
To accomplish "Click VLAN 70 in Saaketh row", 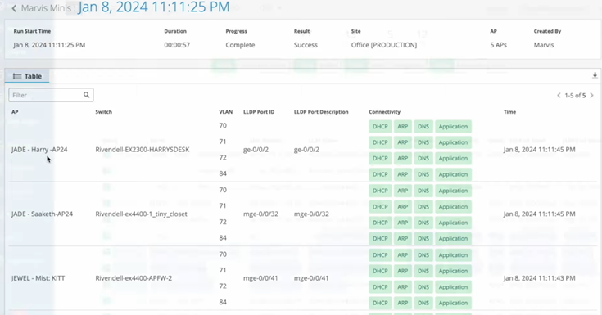I will pos(223,190).
